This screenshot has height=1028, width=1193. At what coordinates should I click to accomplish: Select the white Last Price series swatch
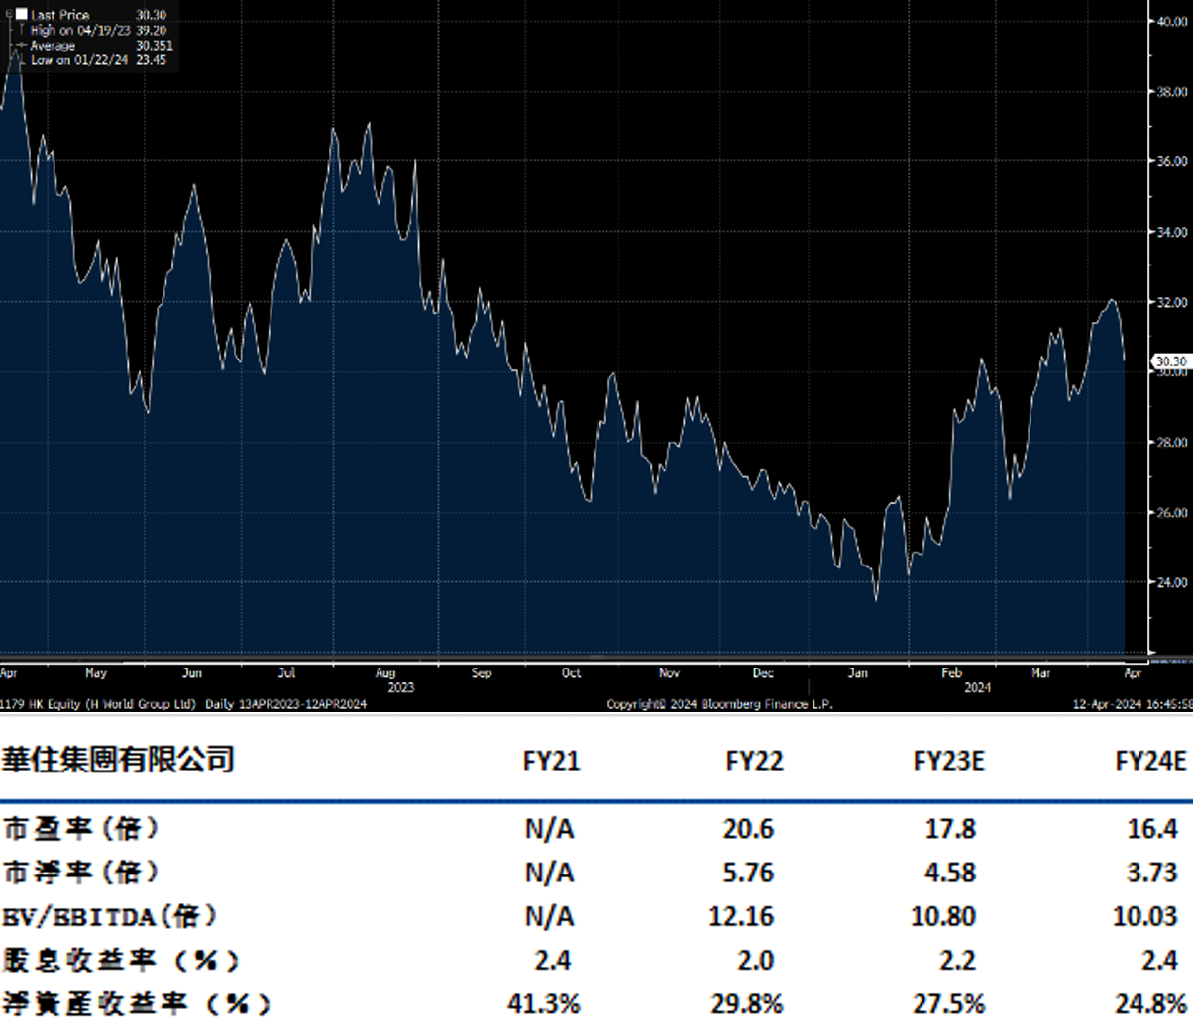21,13
